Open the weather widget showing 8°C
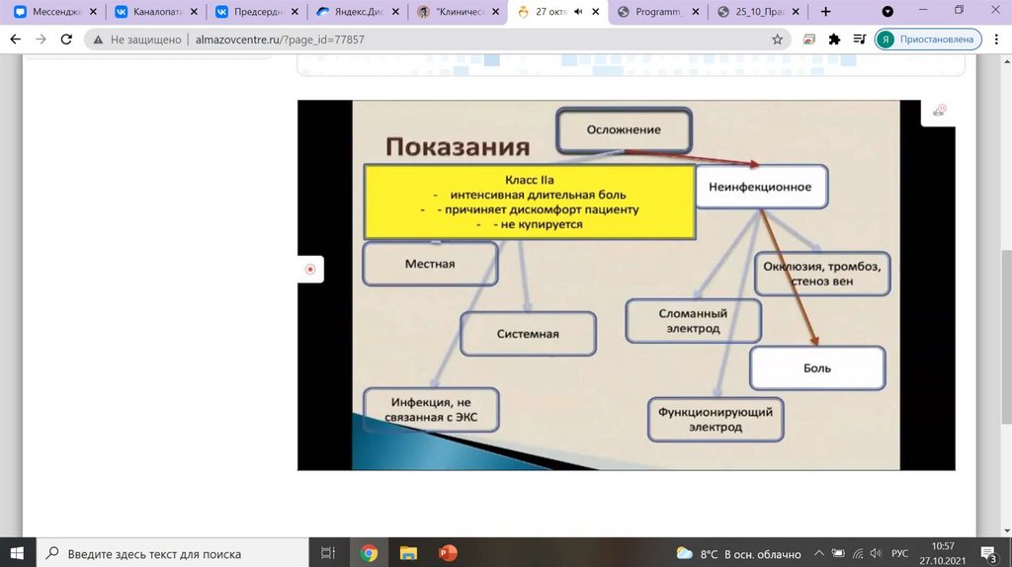This screenshot has height=567, width=1012. (x=737, y=553)
